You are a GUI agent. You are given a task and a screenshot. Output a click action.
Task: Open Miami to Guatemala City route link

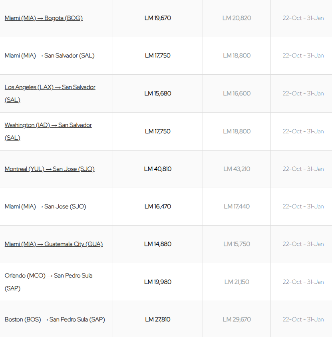(54, 244)
